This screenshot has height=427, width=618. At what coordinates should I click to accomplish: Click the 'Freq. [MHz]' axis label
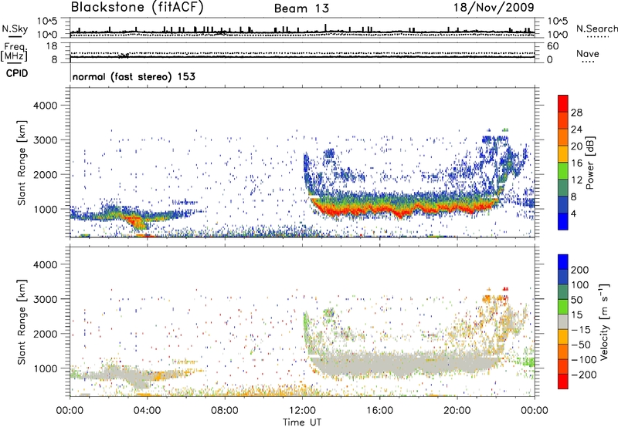coord(14,52)
